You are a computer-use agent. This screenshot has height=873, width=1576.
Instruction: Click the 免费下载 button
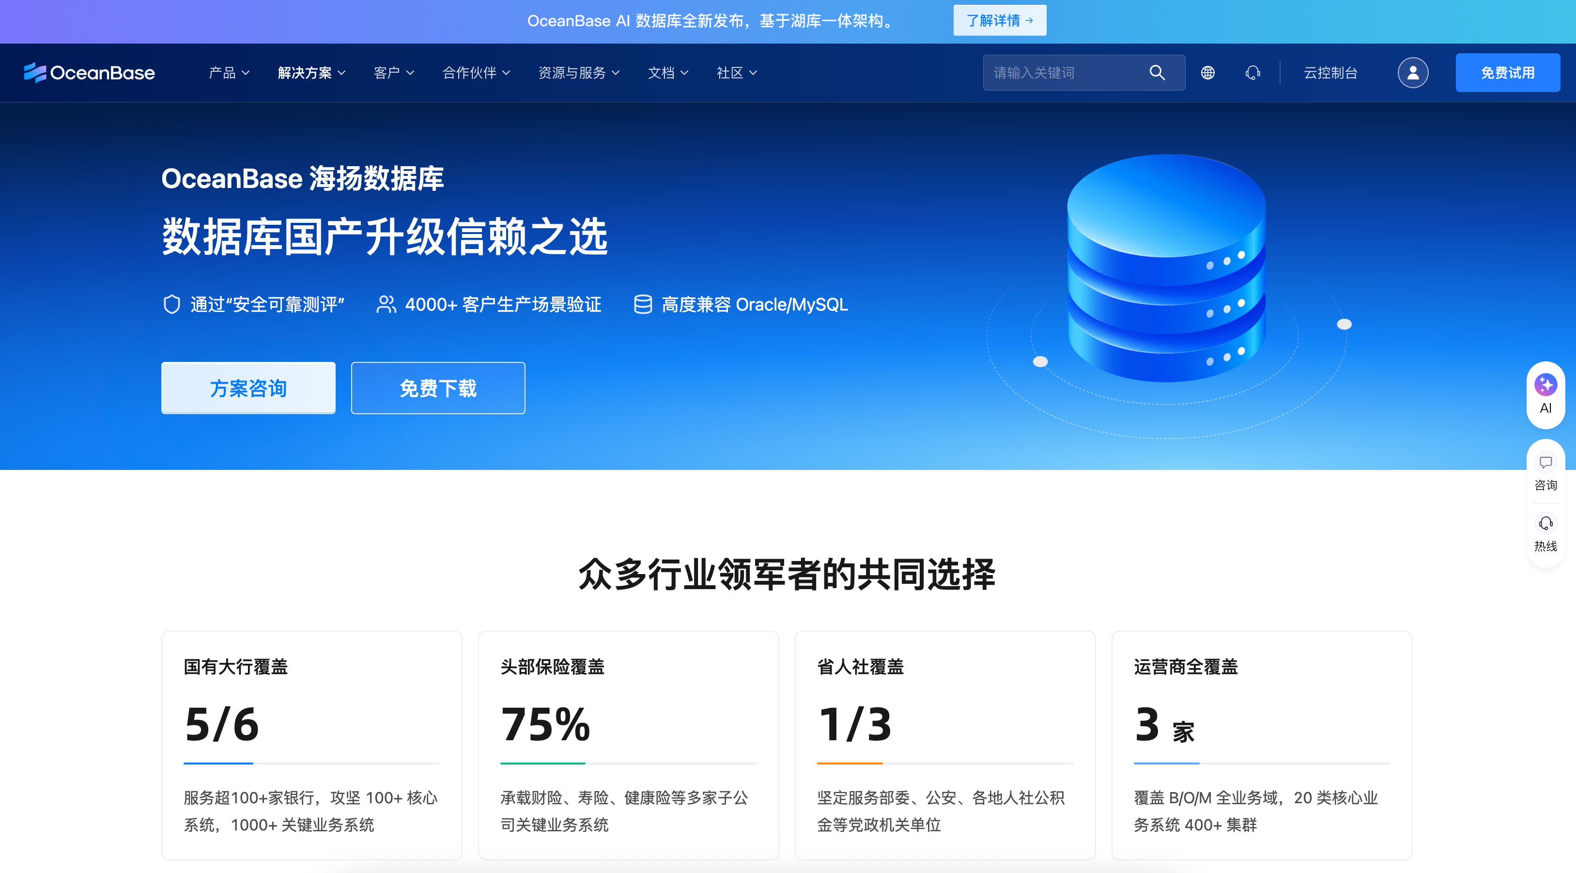[438, 388]
